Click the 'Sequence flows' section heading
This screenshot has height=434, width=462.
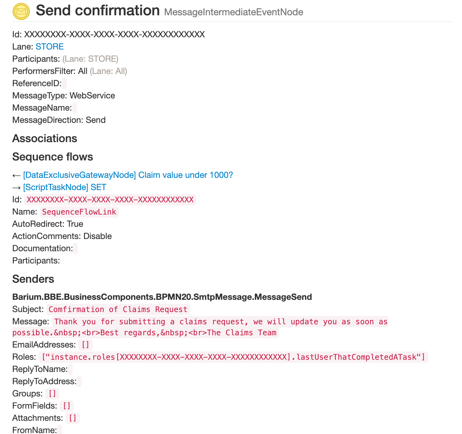pos(53,157)
